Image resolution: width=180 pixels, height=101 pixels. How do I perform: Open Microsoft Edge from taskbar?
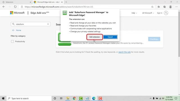(94, 98)
